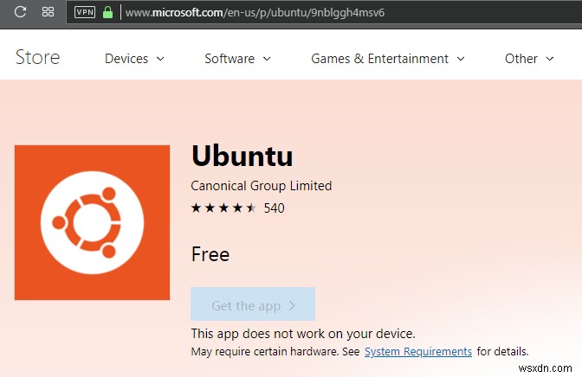Open the speed dial grid icon
The image size is (582, 377).
pos(48,13)
